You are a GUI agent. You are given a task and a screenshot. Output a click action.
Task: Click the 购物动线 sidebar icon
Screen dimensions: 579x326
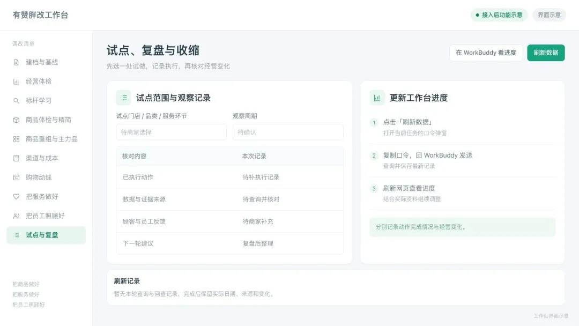16,177
